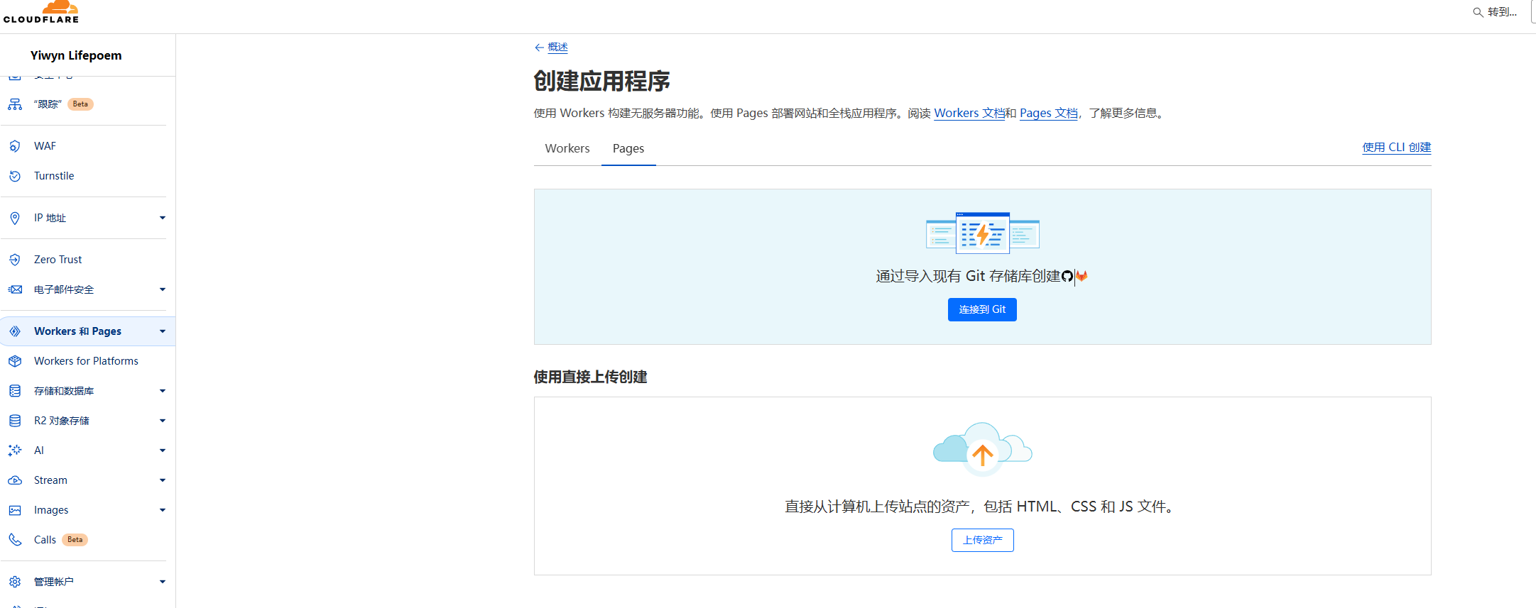Open Workers for Platforms menu item

coord(86,361)
